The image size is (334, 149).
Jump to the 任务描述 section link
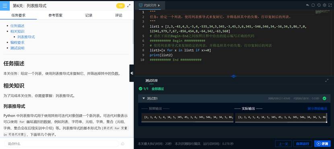coord(17,26)
